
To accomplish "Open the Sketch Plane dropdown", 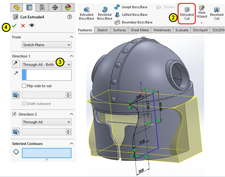I will pos(47,45).
